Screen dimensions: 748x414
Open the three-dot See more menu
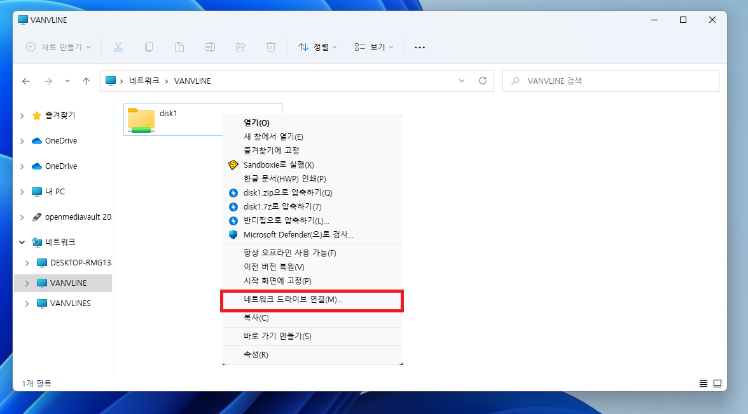pyautogui.click(x=420, y=47)
